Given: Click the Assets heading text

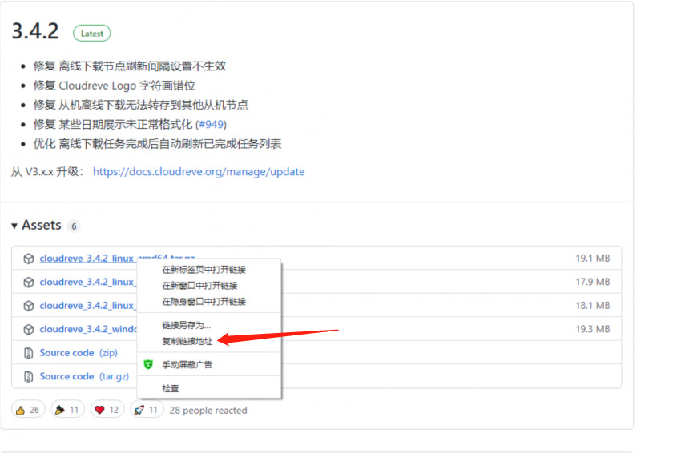Looking at the screenshot, I should coord(42,225).
